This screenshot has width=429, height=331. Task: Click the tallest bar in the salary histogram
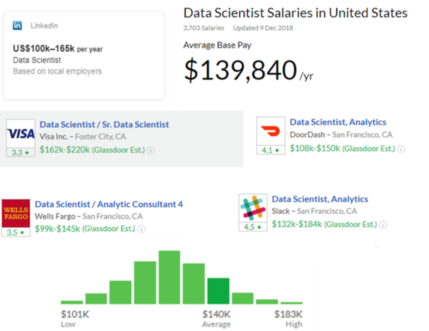click(170, 278)
